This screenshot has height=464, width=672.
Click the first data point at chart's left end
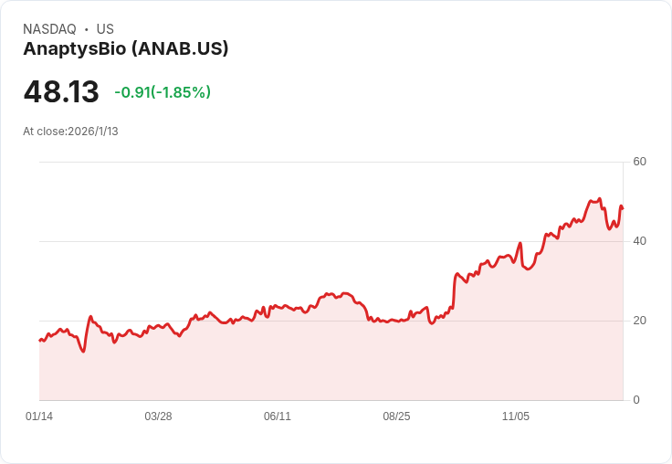click(x=40, y=341)
